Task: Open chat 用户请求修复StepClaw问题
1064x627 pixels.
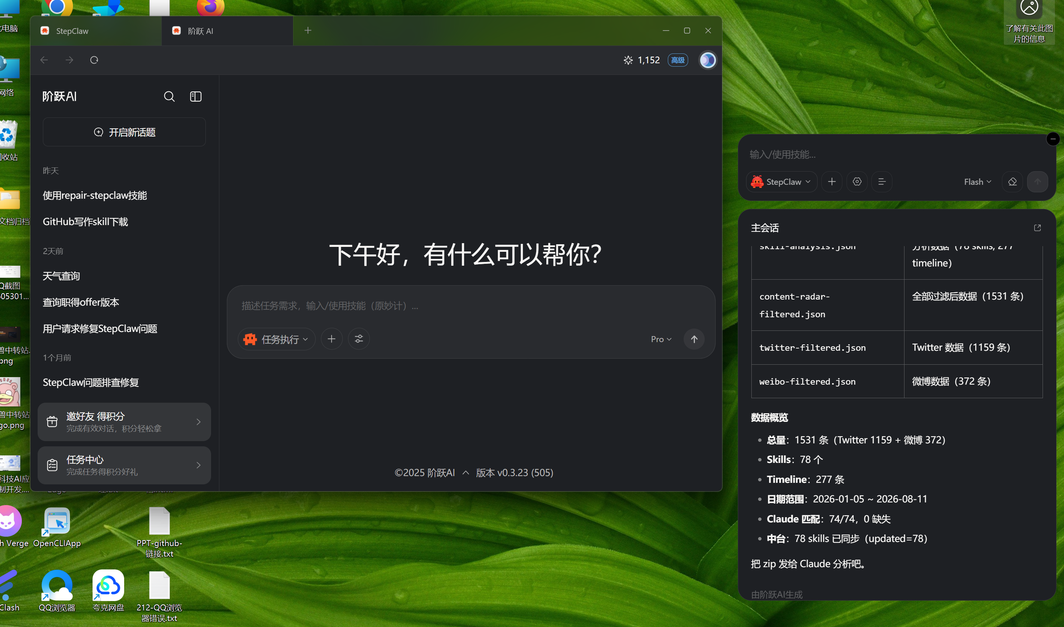Action: 100,329
